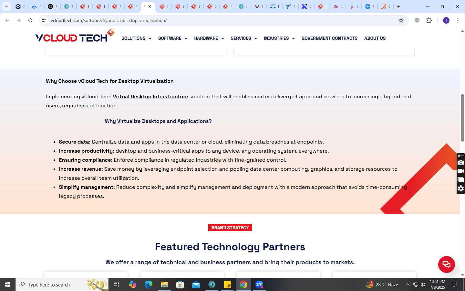465x291 pixels.
Task: Close the current active tab
Action: coord(150,6)
